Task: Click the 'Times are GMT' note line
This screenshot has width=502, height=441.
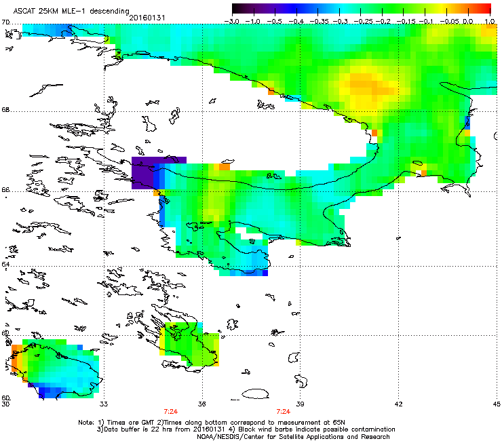Action: pos(211,423)
